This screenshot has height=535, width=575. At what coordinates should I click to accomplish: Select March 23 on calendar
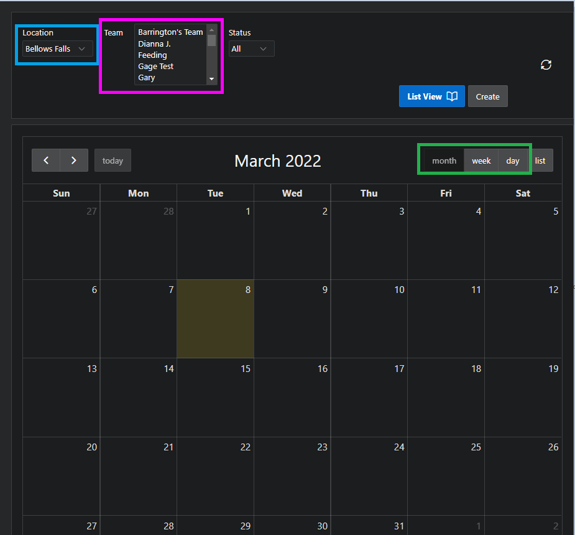pos(292,477)
